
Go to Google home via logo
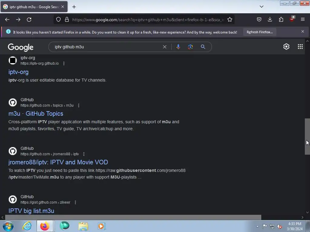click(x=21, y=47)
